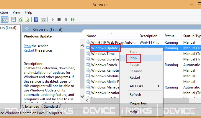The width and height of the screenshot is (201, 118).
Task: Sort by the Status column header
Action: tap(172, 36)
